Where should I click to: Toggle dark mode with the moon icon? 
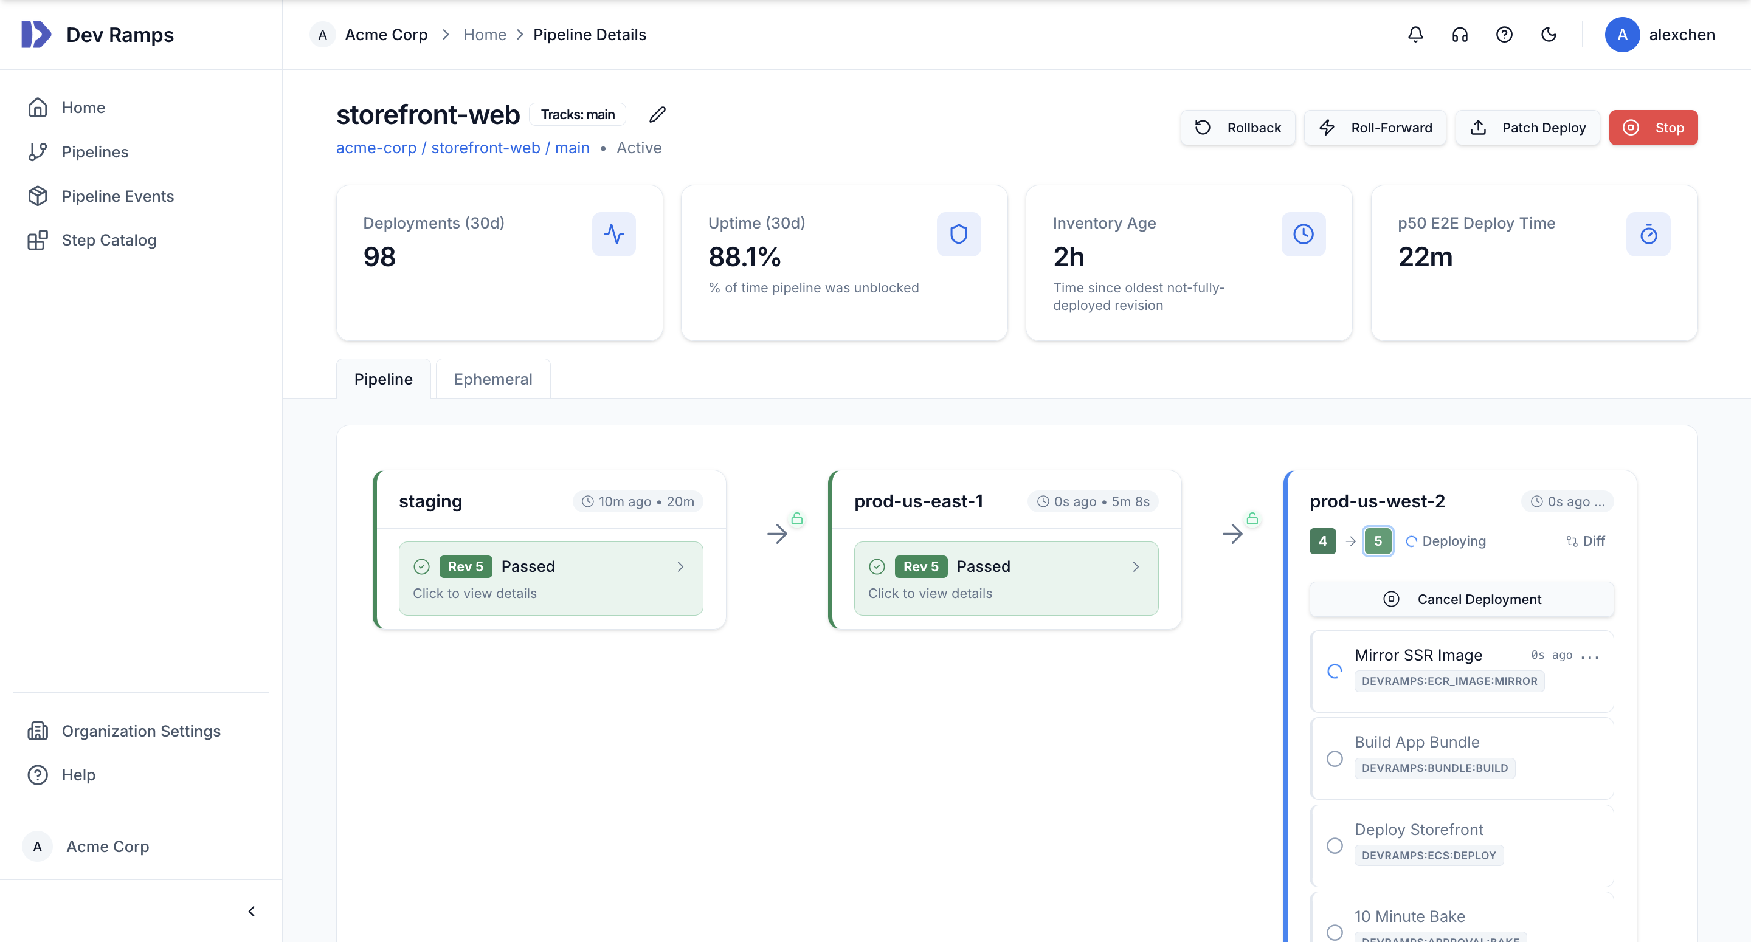1549,34
